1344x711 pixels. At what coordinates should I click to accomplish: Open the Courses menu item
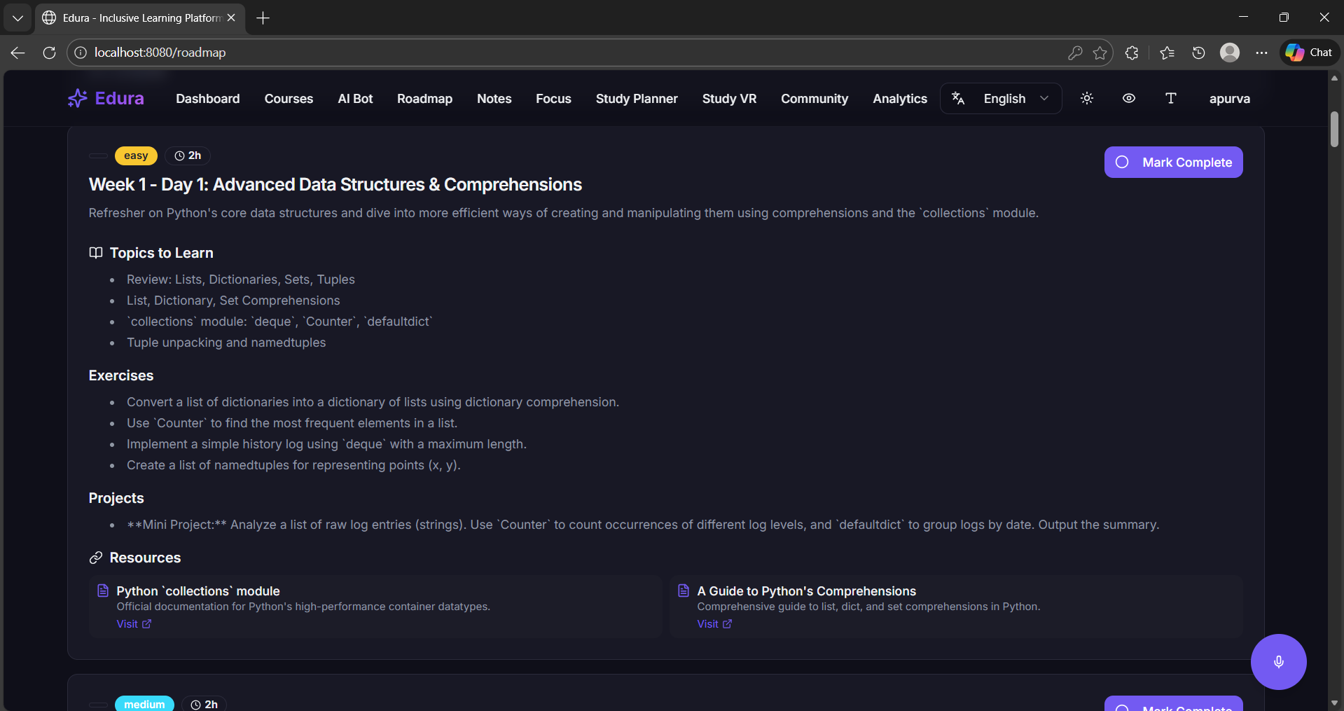coord(289,99)
